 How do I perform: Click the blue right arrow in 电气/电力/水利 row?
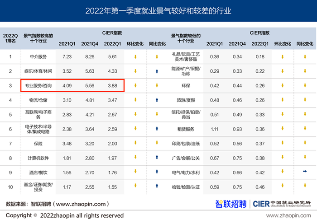coord(304,172)
